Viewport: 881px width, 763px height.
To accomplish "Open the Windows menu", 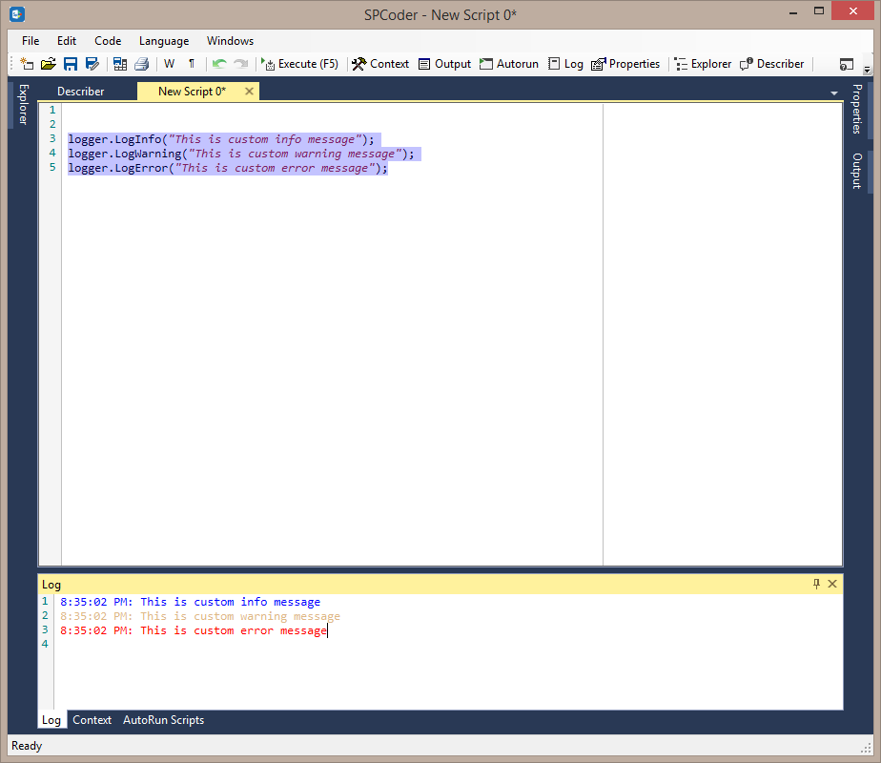I will [231, 41].
